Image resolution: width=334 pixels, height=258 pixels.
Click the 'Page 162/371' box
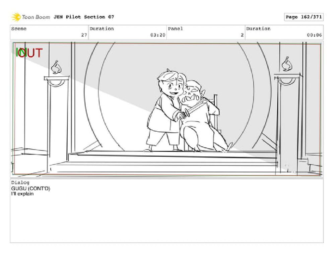point(304,17)
